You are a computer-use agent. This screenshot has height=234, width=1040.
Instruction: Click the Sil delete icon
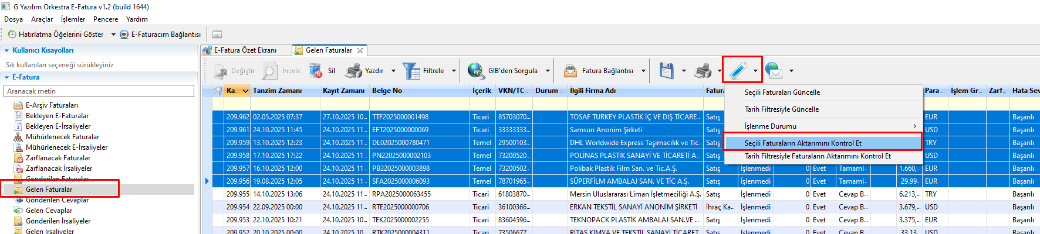click(x=316, y=71)
